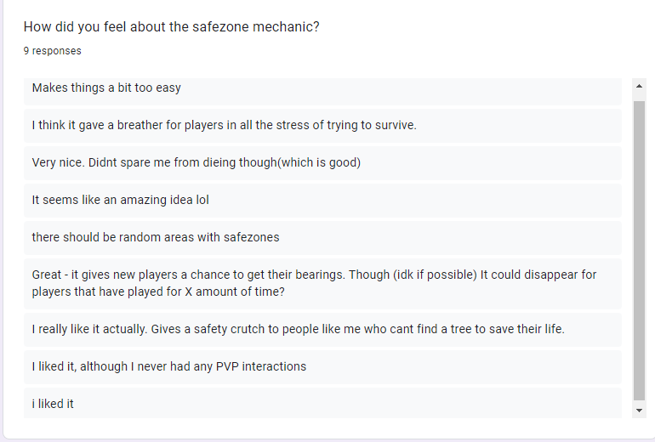Viewport: 655px width, 442px height.
Task: Select the "safety crutch" response
Action: pos(322,329)
